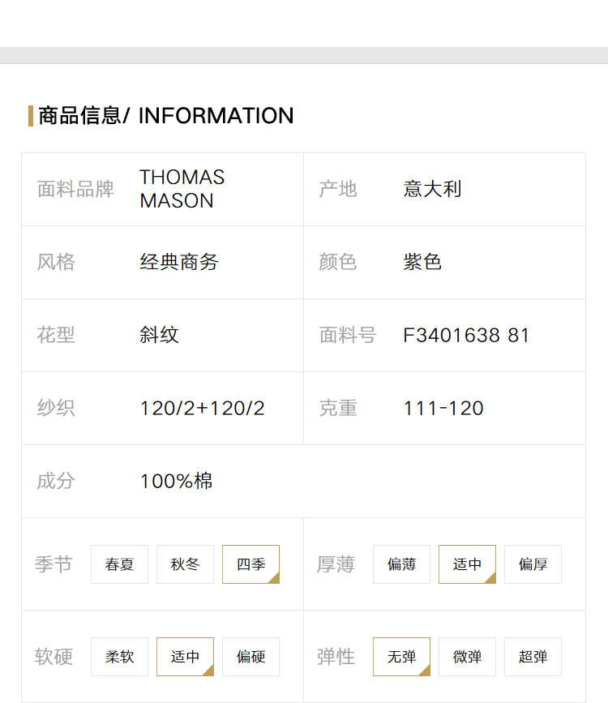Choose the 微弹 elasticity option

point(467,656)
